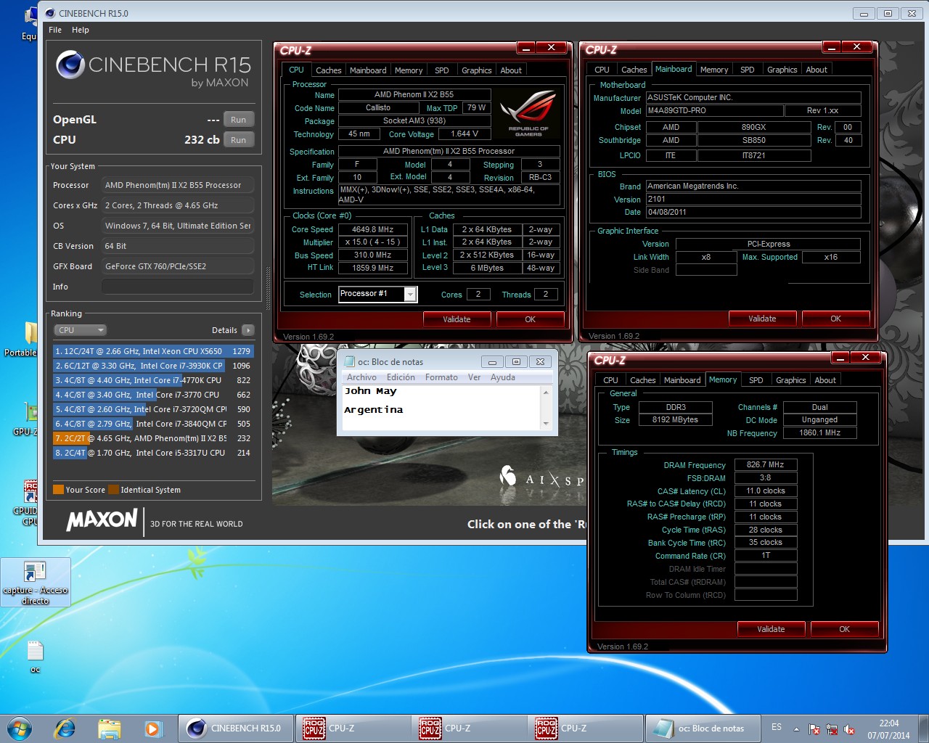Open Windows Start menu orb
This screenshot has height=743, width=929.
click(x=20, y=728)
